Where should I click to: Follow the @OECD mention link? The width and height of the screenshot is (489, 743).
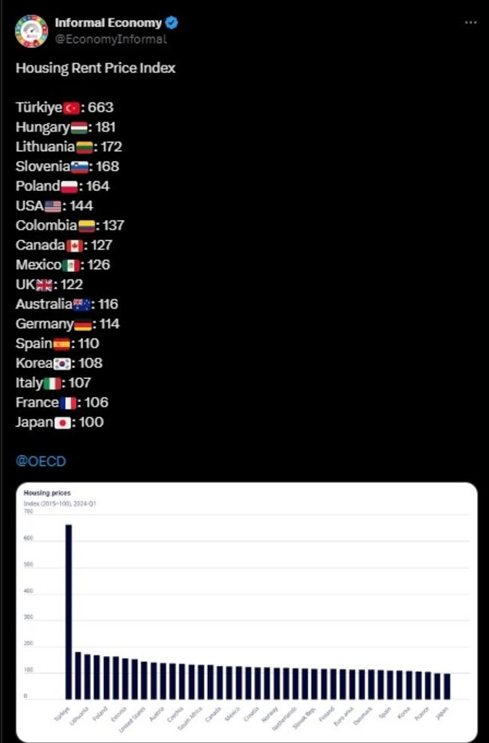coord(41,461)
